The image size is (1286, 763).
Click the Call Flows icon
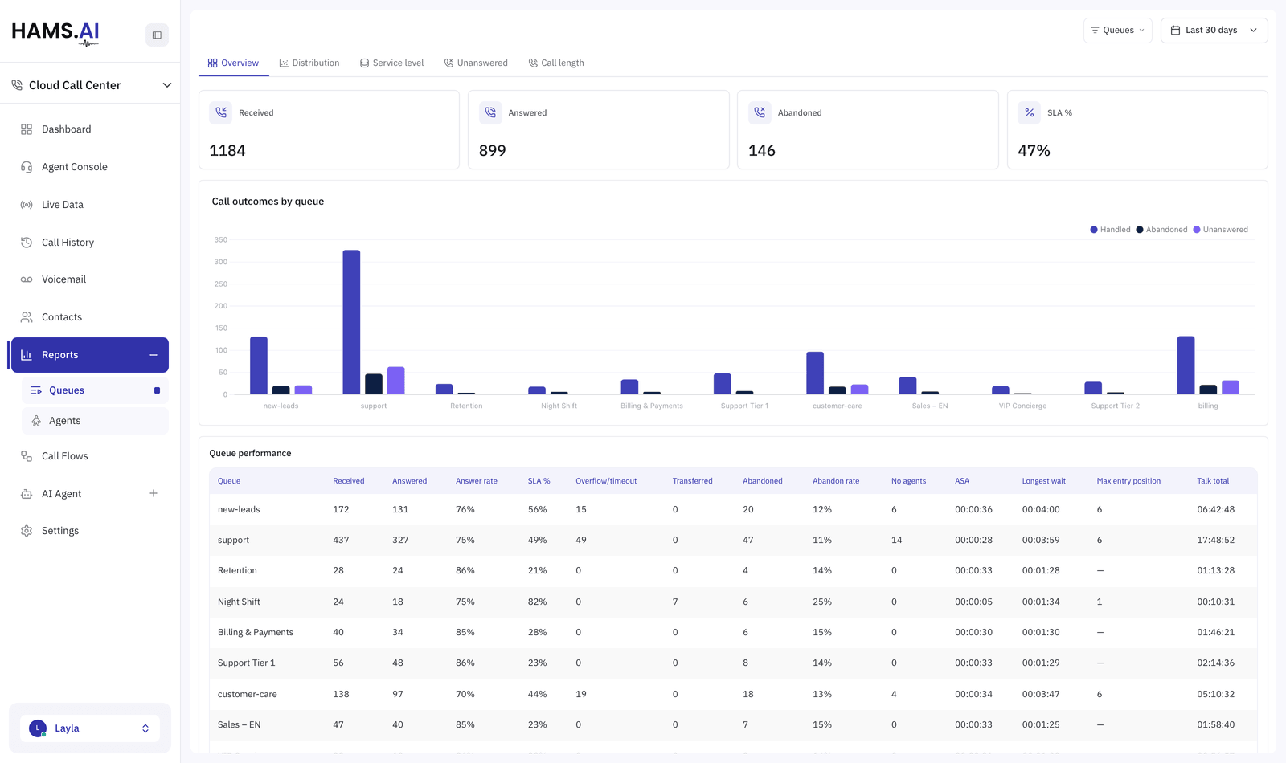pyautogui.click(x=27, y=456)
